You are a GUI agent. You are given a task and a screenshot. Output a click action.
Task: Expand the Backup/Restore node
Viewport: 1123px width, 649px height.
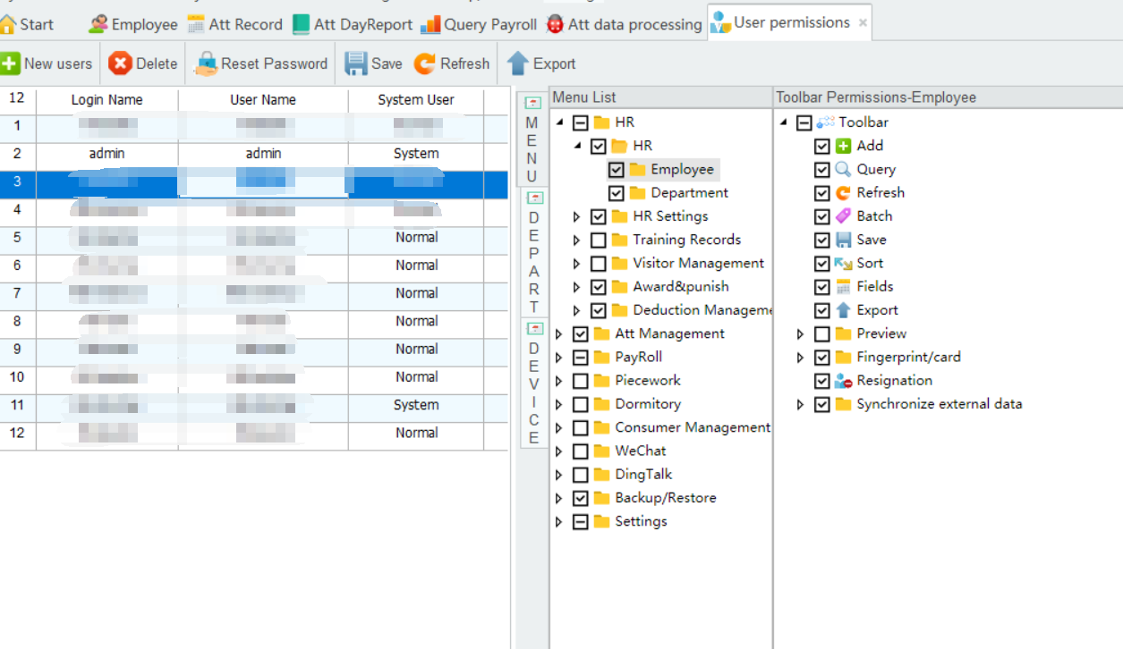pos(558,499)
